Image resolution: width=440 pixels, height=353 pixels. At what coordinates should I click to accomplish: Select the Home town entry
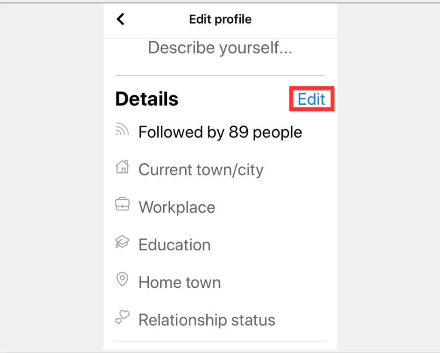click(x=179, y=282)
